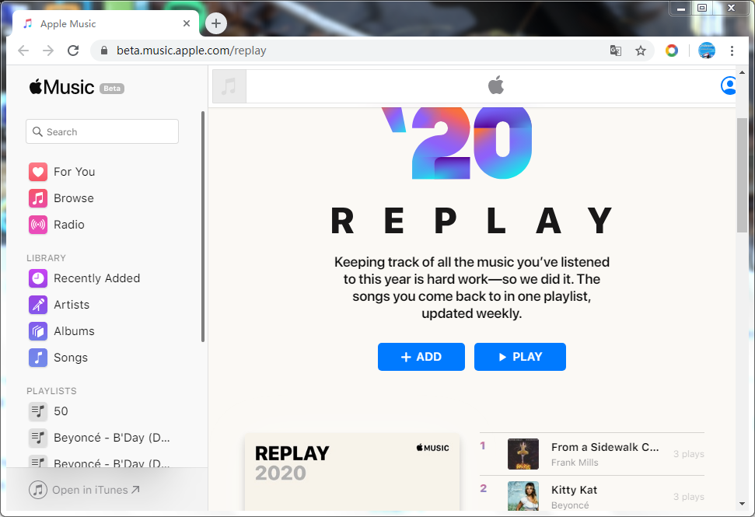Open a new browser tab
This screenshot has width=755, height=517.
click(215, 23)
